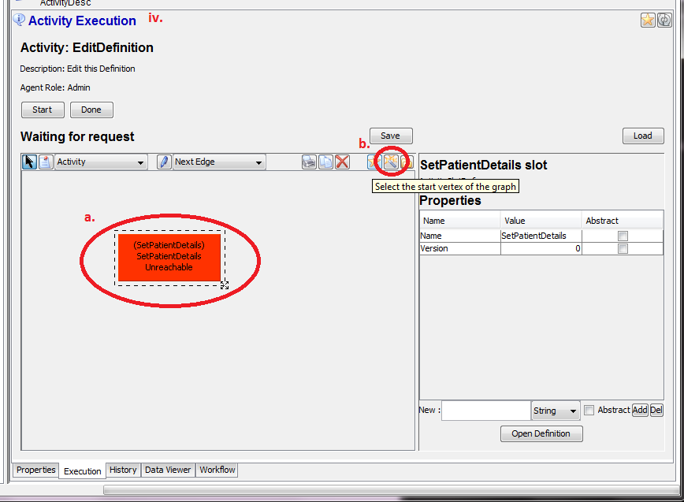The height and width of the screenshot is (502, 684).
Task: Click the Name column header
Action: click(x=459, y=221)
